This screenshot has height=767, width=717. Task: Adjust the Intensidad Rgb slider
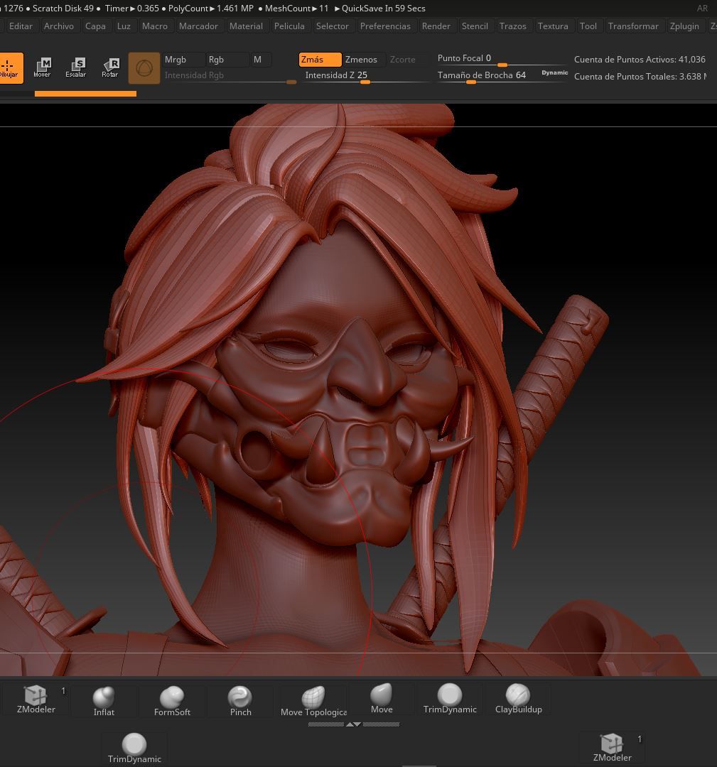pyautogui.click(x=230, y=76)
